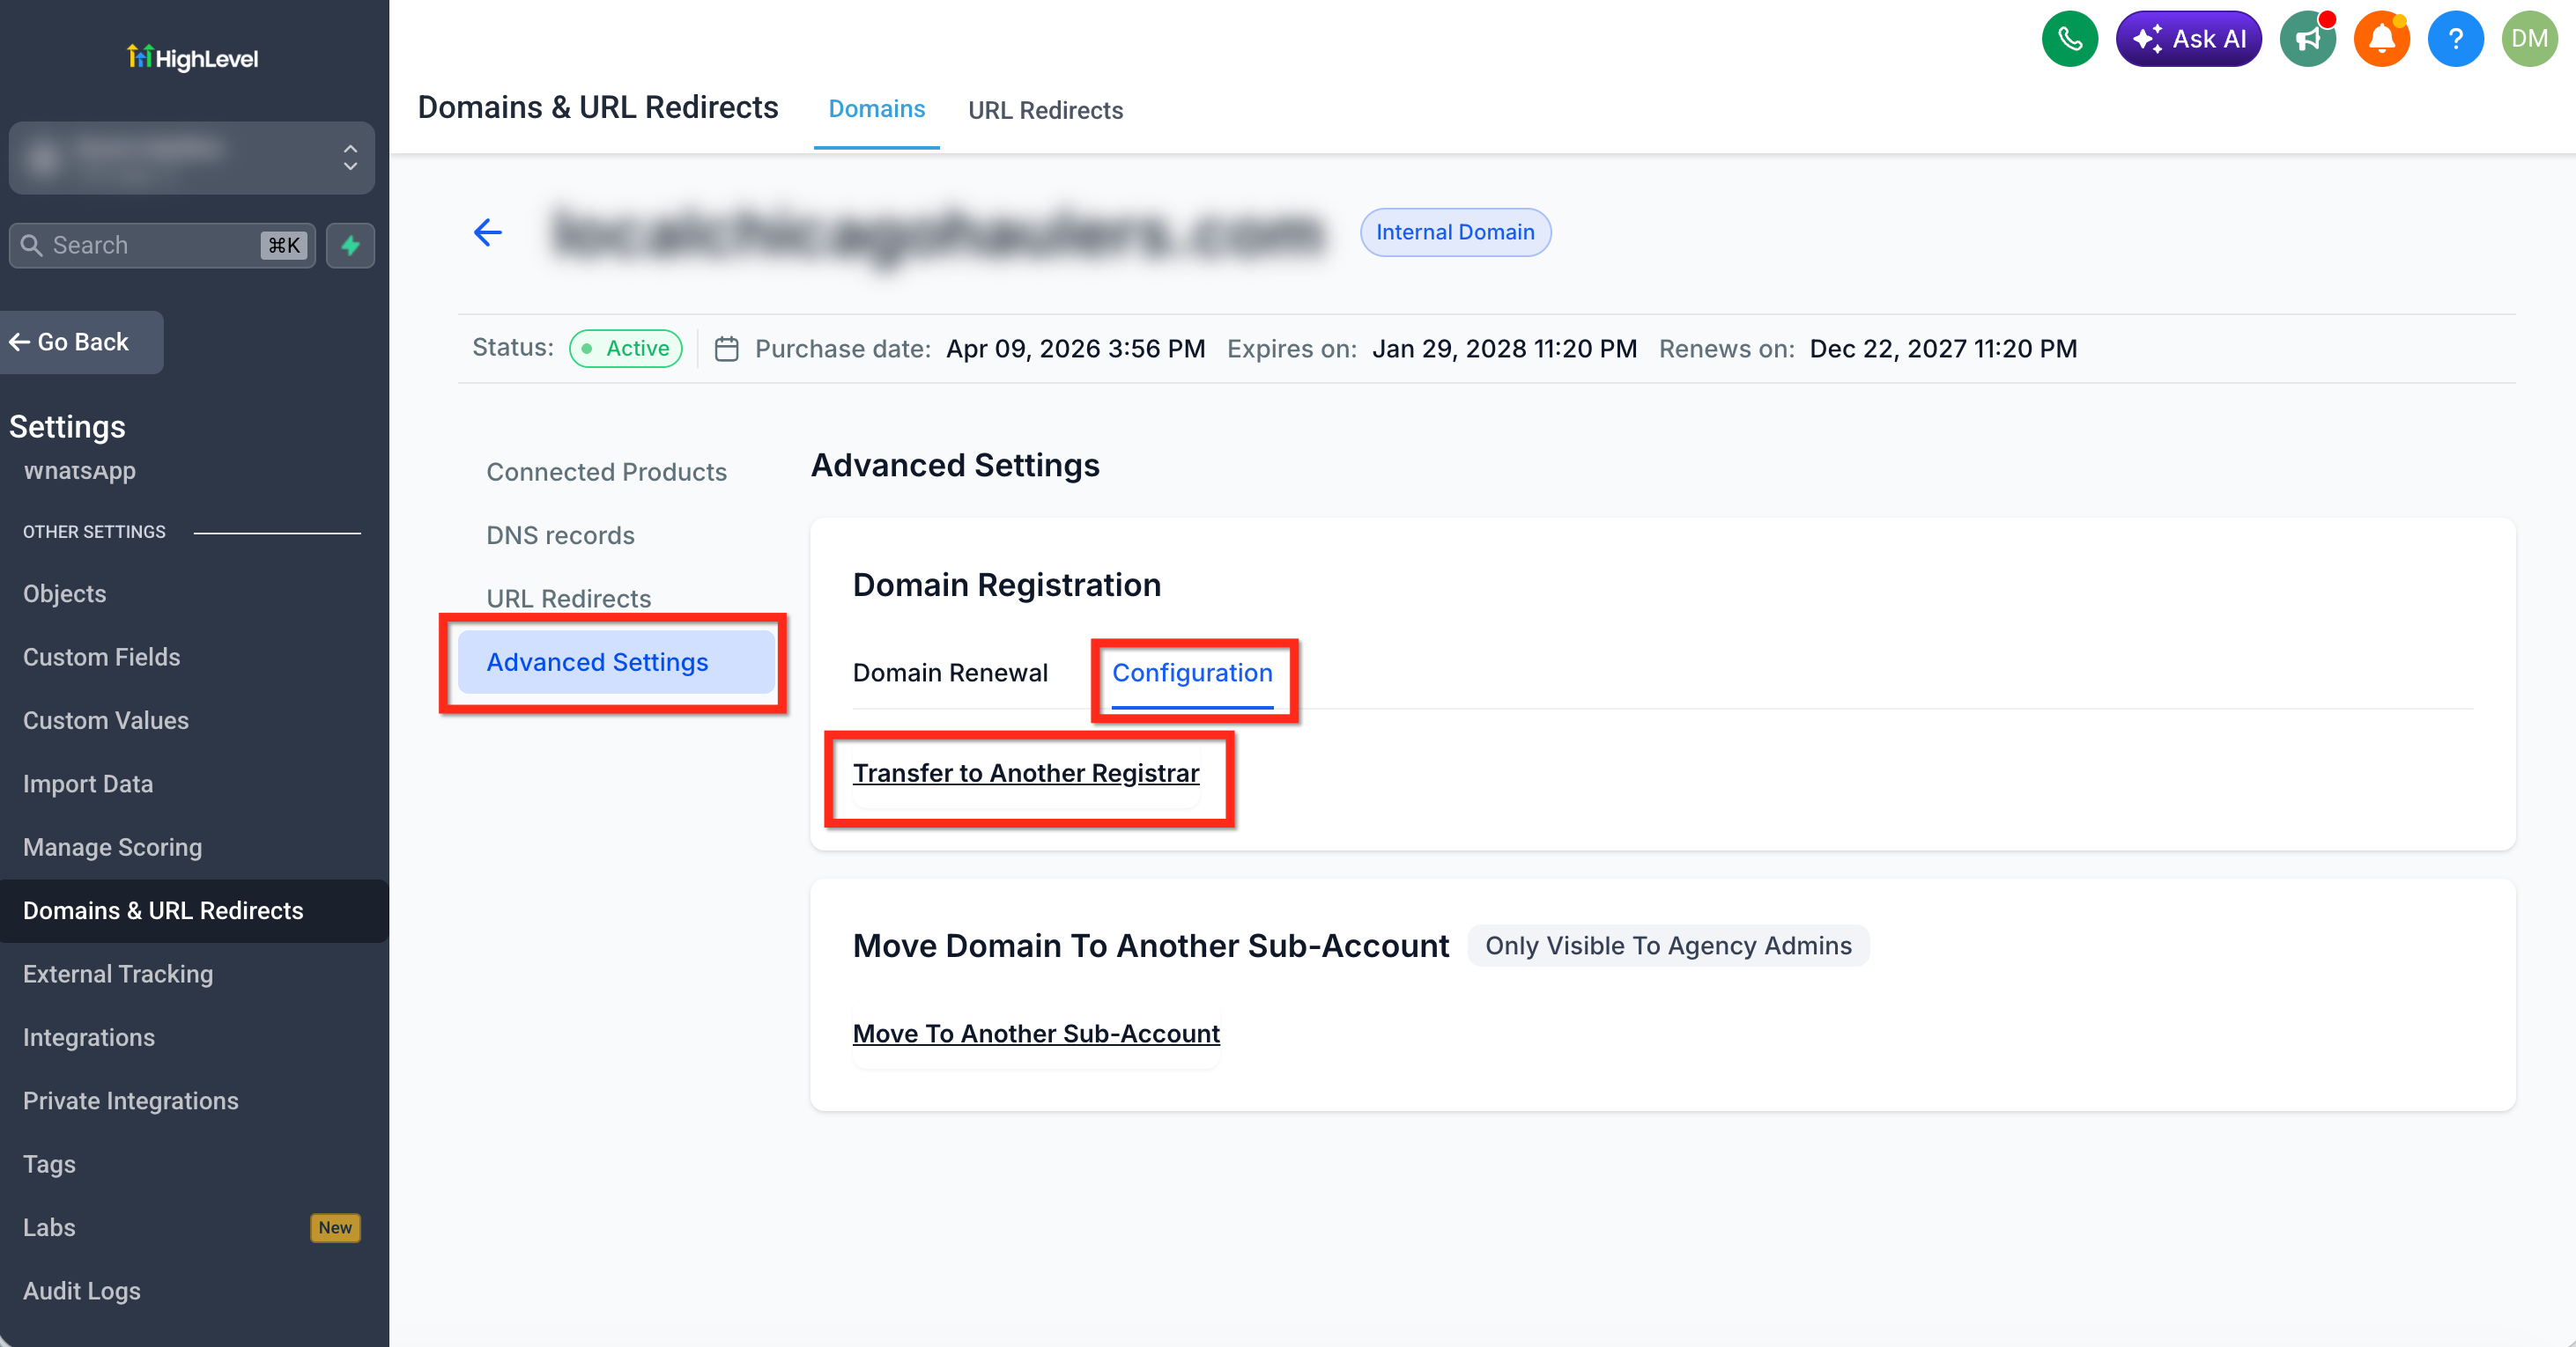Screen dimensions: 2576x1347
Task: Click purchase date 'Apr 09, 2026 3:56 PM'
Action: (x=1075, y=349)
